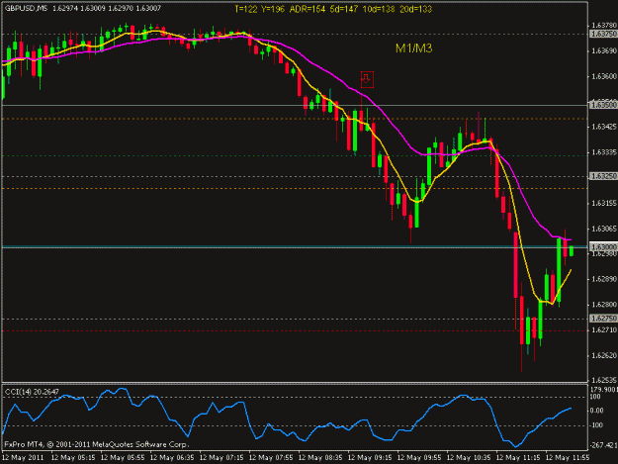This screenshot has height=464, width=618.
Task: Click the highlighted 1.62750 price label
Action: coord(603,319)
